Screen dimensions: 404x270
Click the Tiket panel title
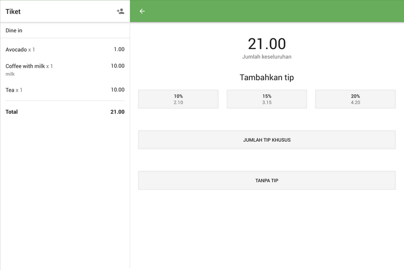pyautogui.click(x=13, y=11)
